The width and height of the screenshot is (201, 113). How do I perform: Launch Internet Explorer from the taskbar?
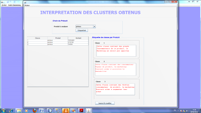(12, 110)
